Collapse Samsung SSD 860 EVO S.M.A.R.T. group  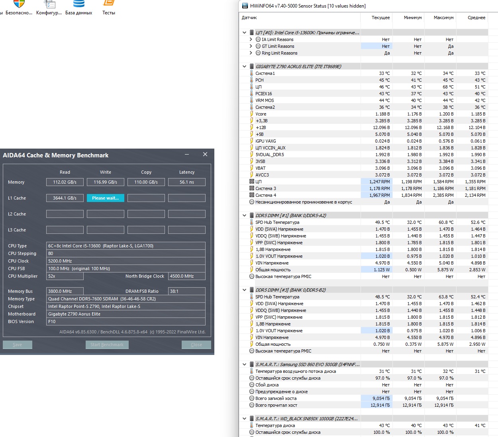point(244,364)
